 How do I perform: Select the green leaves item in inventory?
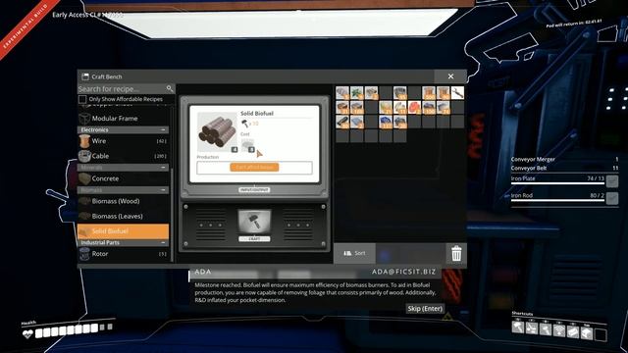tap(356, 93)
